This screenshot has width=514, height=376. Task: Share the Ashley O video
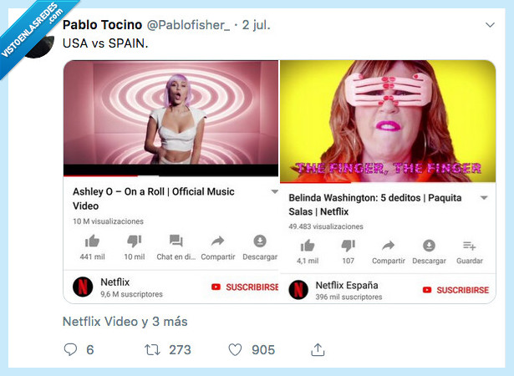[x=217, y=241]
